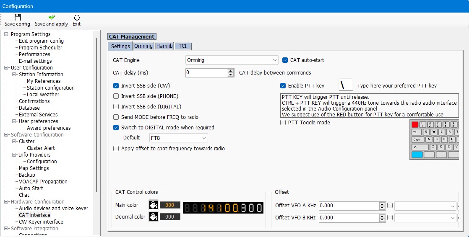469x237 pixels.
Task: Increase CAT delay with up arrow
Action: click(x=231, y=71)
